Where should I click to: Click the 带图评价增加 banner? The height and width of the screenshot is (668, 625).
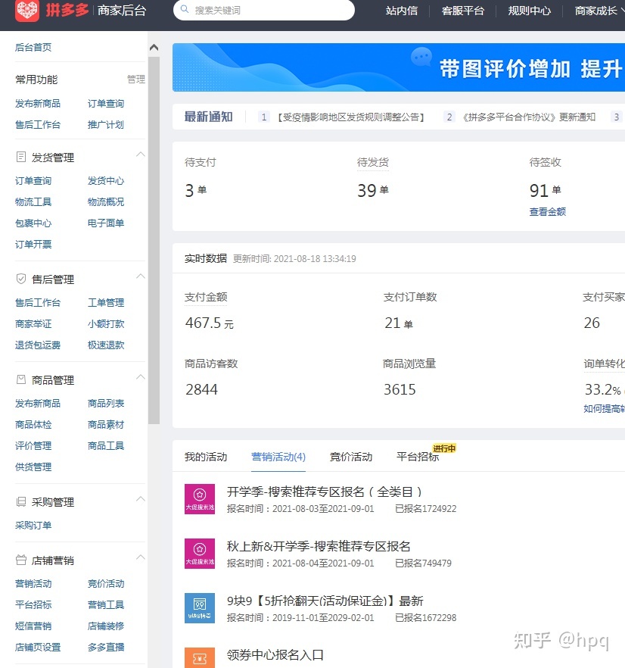pyautogui.click(x=399, y=67)
